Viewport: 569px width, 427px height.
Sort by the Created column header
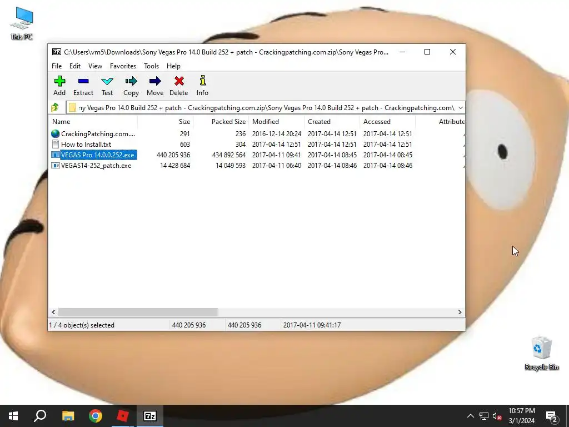332,122
